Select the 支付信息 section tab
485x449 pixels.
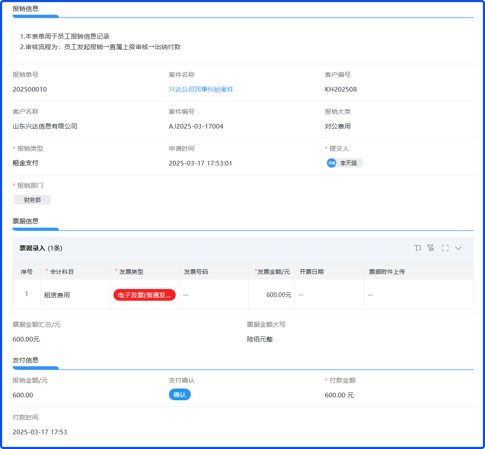[x=26, y=360]
